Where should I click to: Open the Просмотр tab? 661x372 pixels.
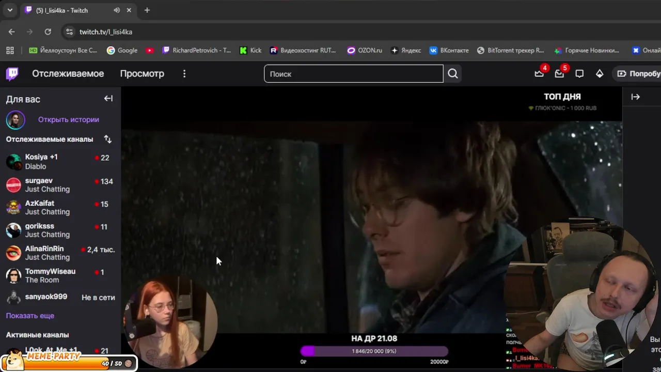click(x=142, y=73)
